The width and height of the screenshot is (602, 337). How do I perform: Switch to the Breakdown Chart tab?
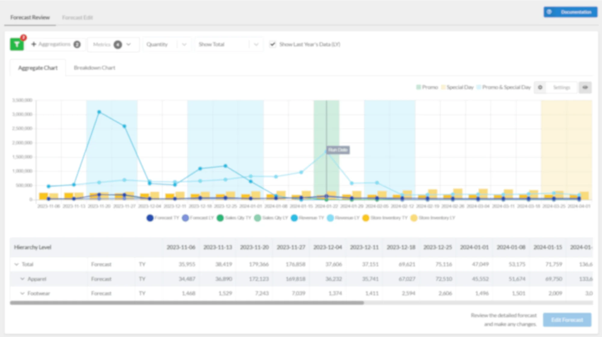pyautogui.click(x=95, y=68)
